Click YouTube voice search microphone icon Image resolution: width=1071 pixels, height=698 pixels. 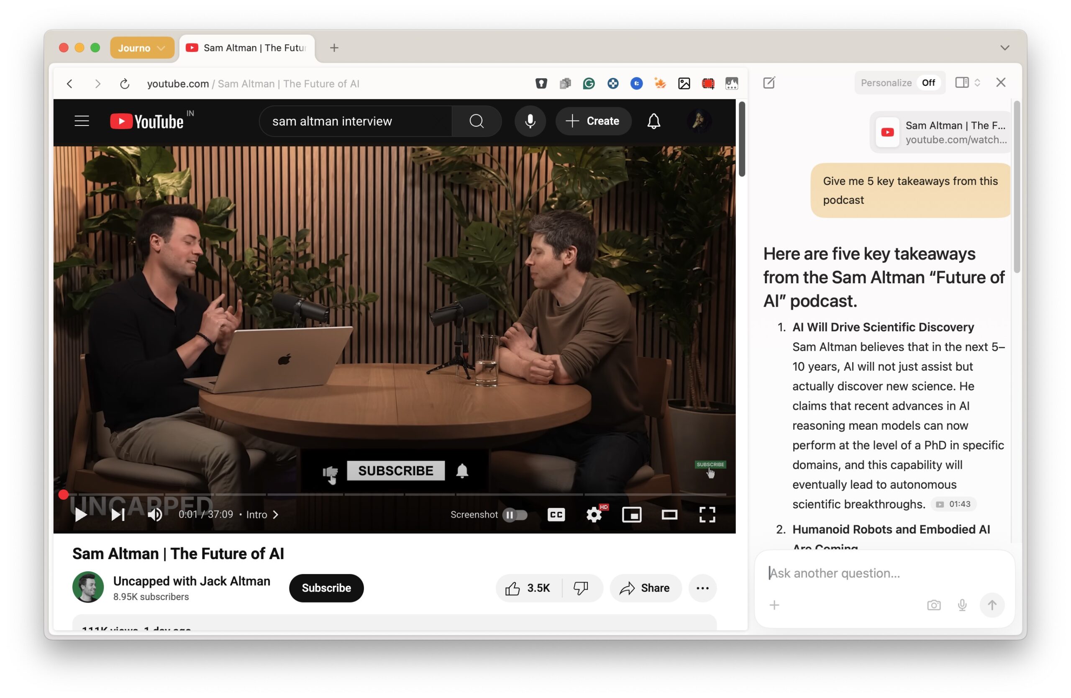(x=530, y=121)
